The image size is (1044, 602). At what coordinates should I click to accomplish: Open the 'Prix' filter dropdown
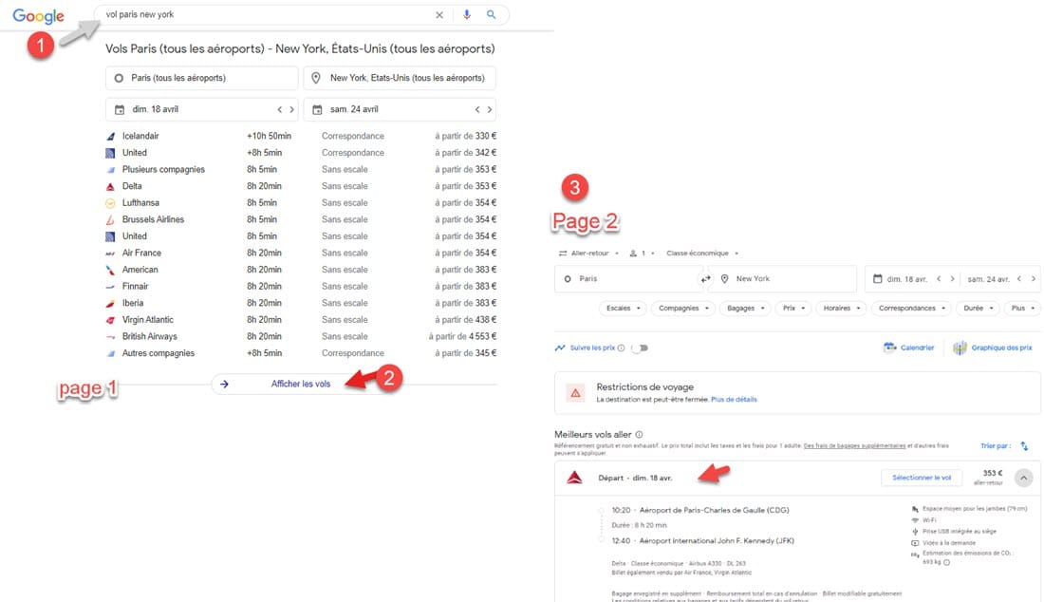coord(793,309)
